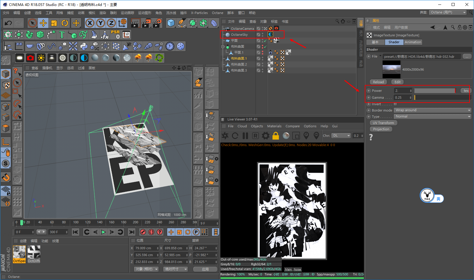Open the Type dropdown set to Normal
Viewport: 474px width, 280px height.
(432, 117)
